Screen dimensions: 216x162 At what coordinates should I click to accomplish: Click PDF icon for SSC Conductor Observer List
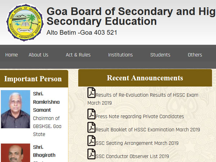coord(91,154)
